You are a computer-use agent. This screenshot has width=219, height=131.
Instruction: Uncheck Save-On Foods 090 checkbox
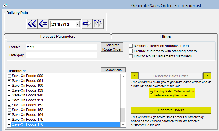(x=9, y=76)
